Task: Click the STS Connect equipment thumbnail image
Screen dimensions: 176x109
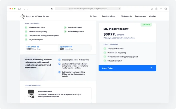Action: click(x=31, y=93)
